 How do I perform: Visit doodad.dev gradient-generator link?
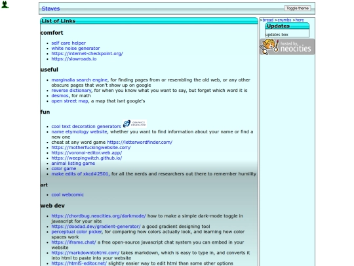(x=96, y=227)
